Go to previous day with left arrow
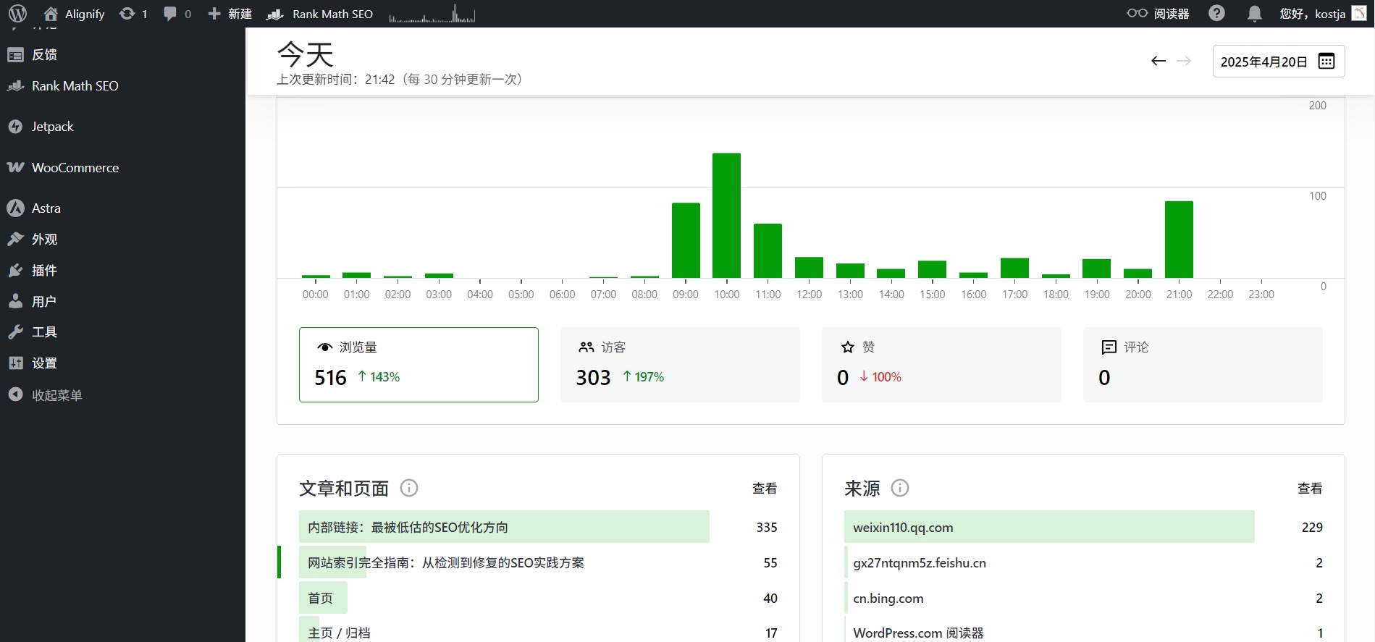This screenshot has width=1375, height=642. point(1158,61)
